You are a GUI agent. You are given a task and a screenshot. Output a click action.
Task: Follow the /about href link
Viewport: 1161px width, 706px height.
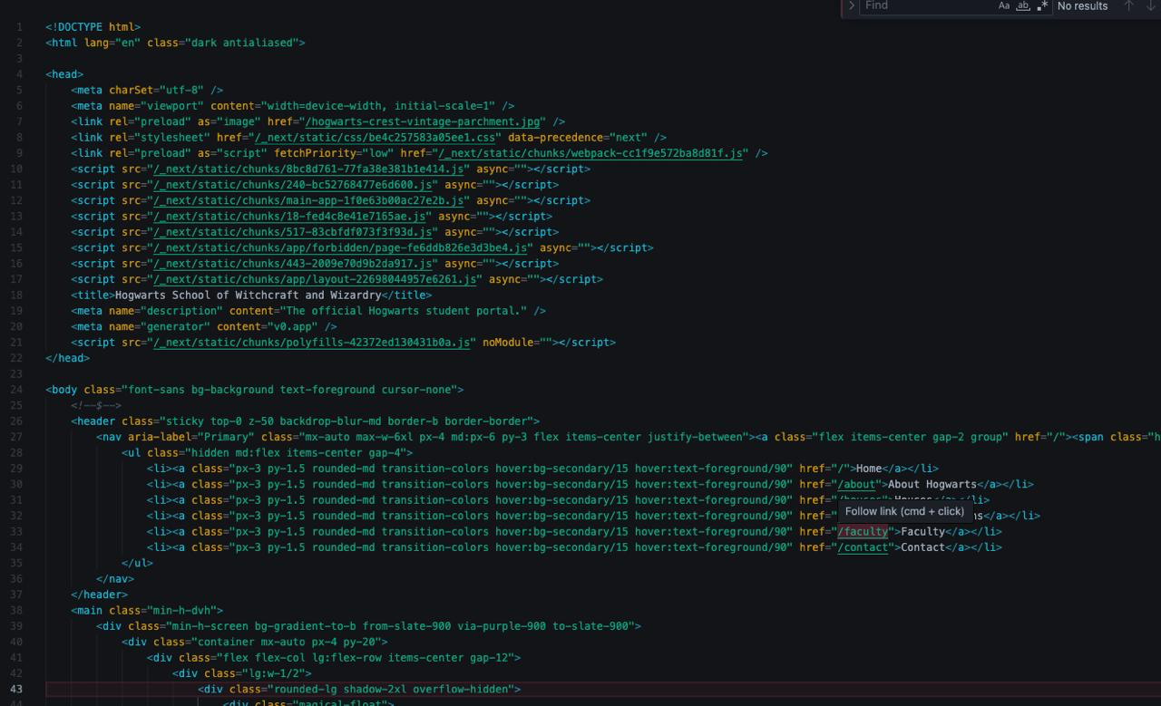click(855, 484)
